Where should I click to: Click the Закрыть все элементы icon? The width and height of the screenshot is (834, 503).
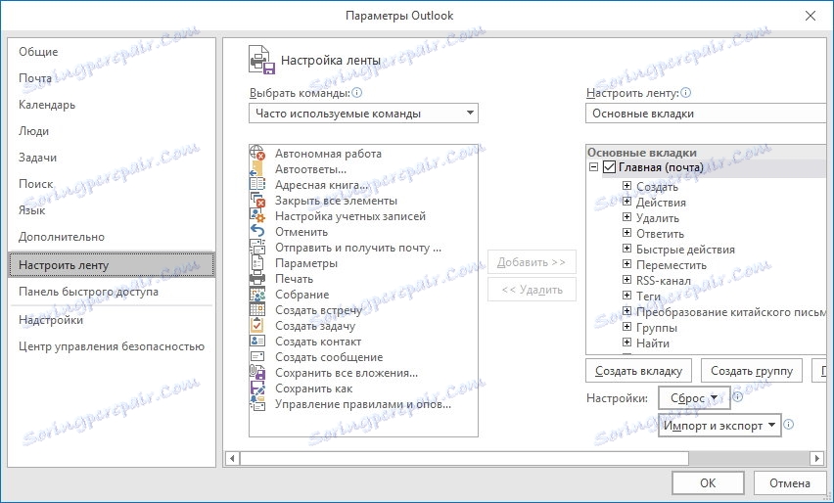257,201
